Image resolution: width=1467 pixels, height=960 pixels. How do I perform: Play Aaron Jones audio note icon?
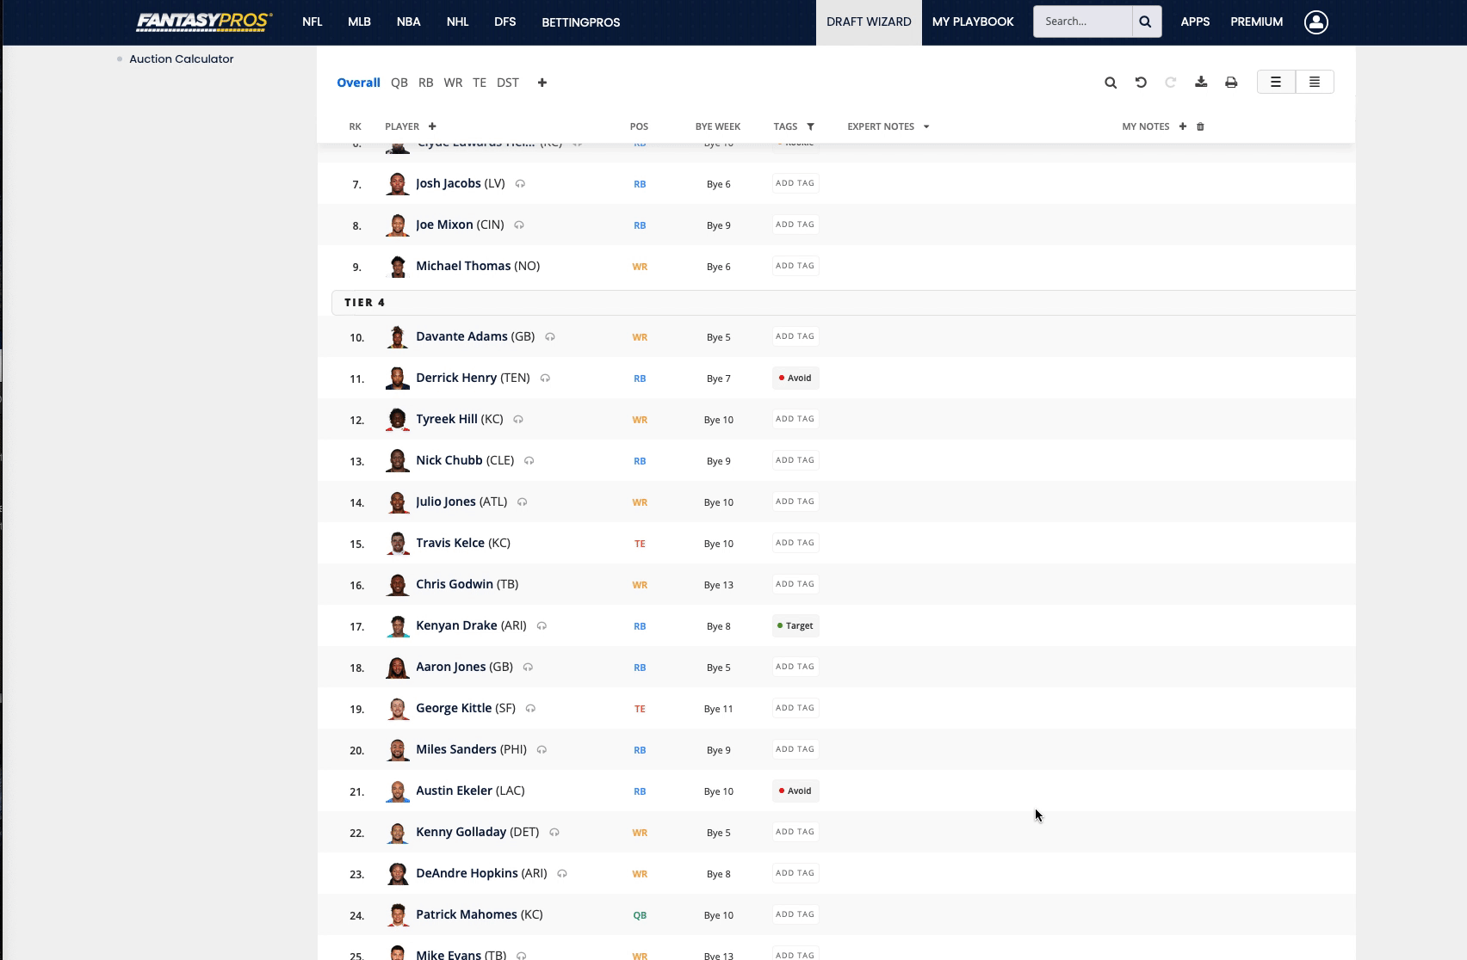529,667
